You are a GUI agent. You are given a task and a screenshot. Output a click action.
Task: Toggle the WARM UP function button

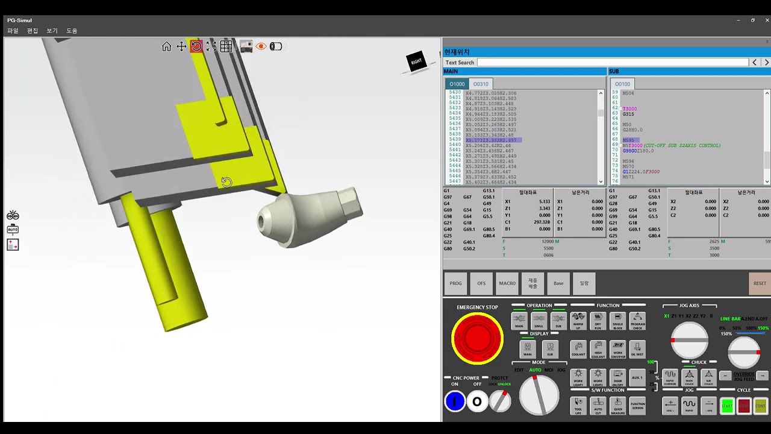tap(578, 321)
